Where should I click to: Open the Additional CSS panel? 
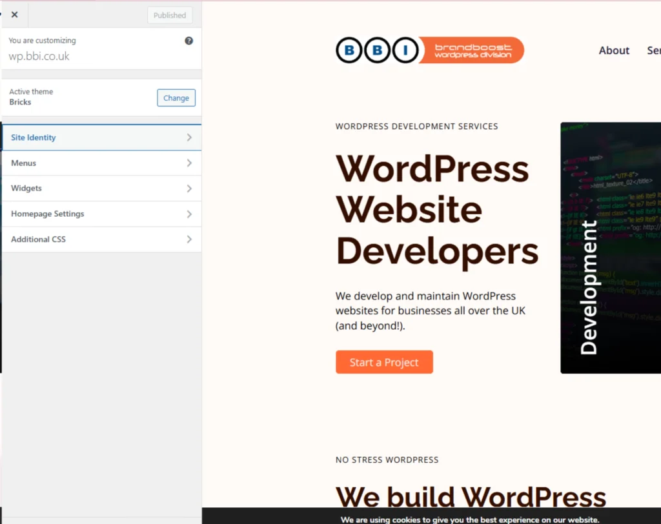[x=101, y=239]
